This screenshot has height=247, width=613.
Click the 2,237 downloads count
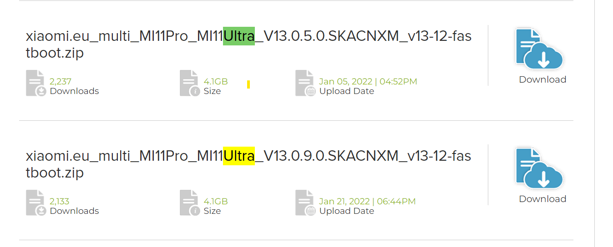coord(61,82)
